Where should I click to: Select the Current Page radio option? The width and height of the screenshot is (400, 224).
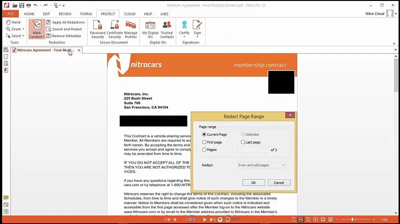pos(204,134)
